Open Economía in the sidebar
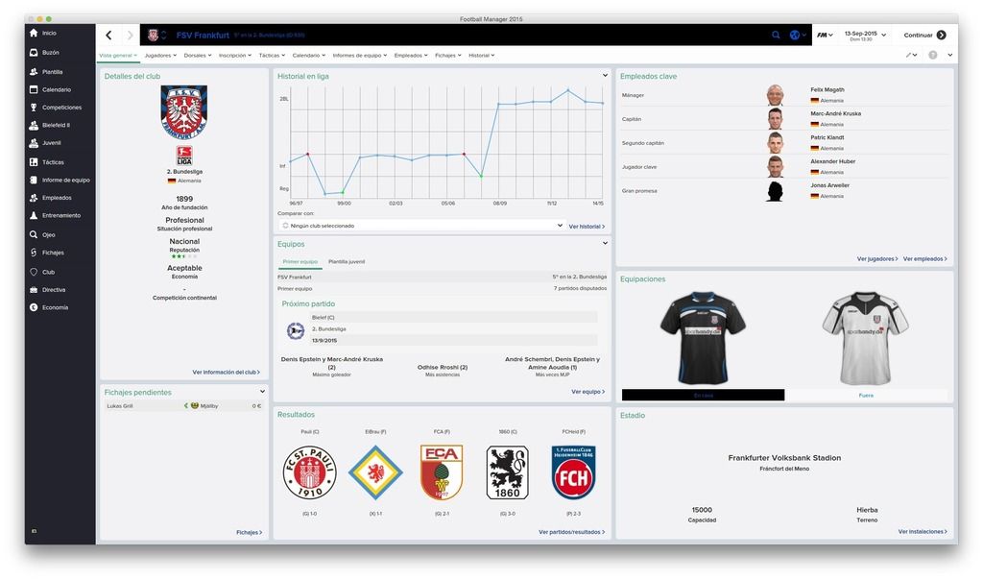 [49, 307]
